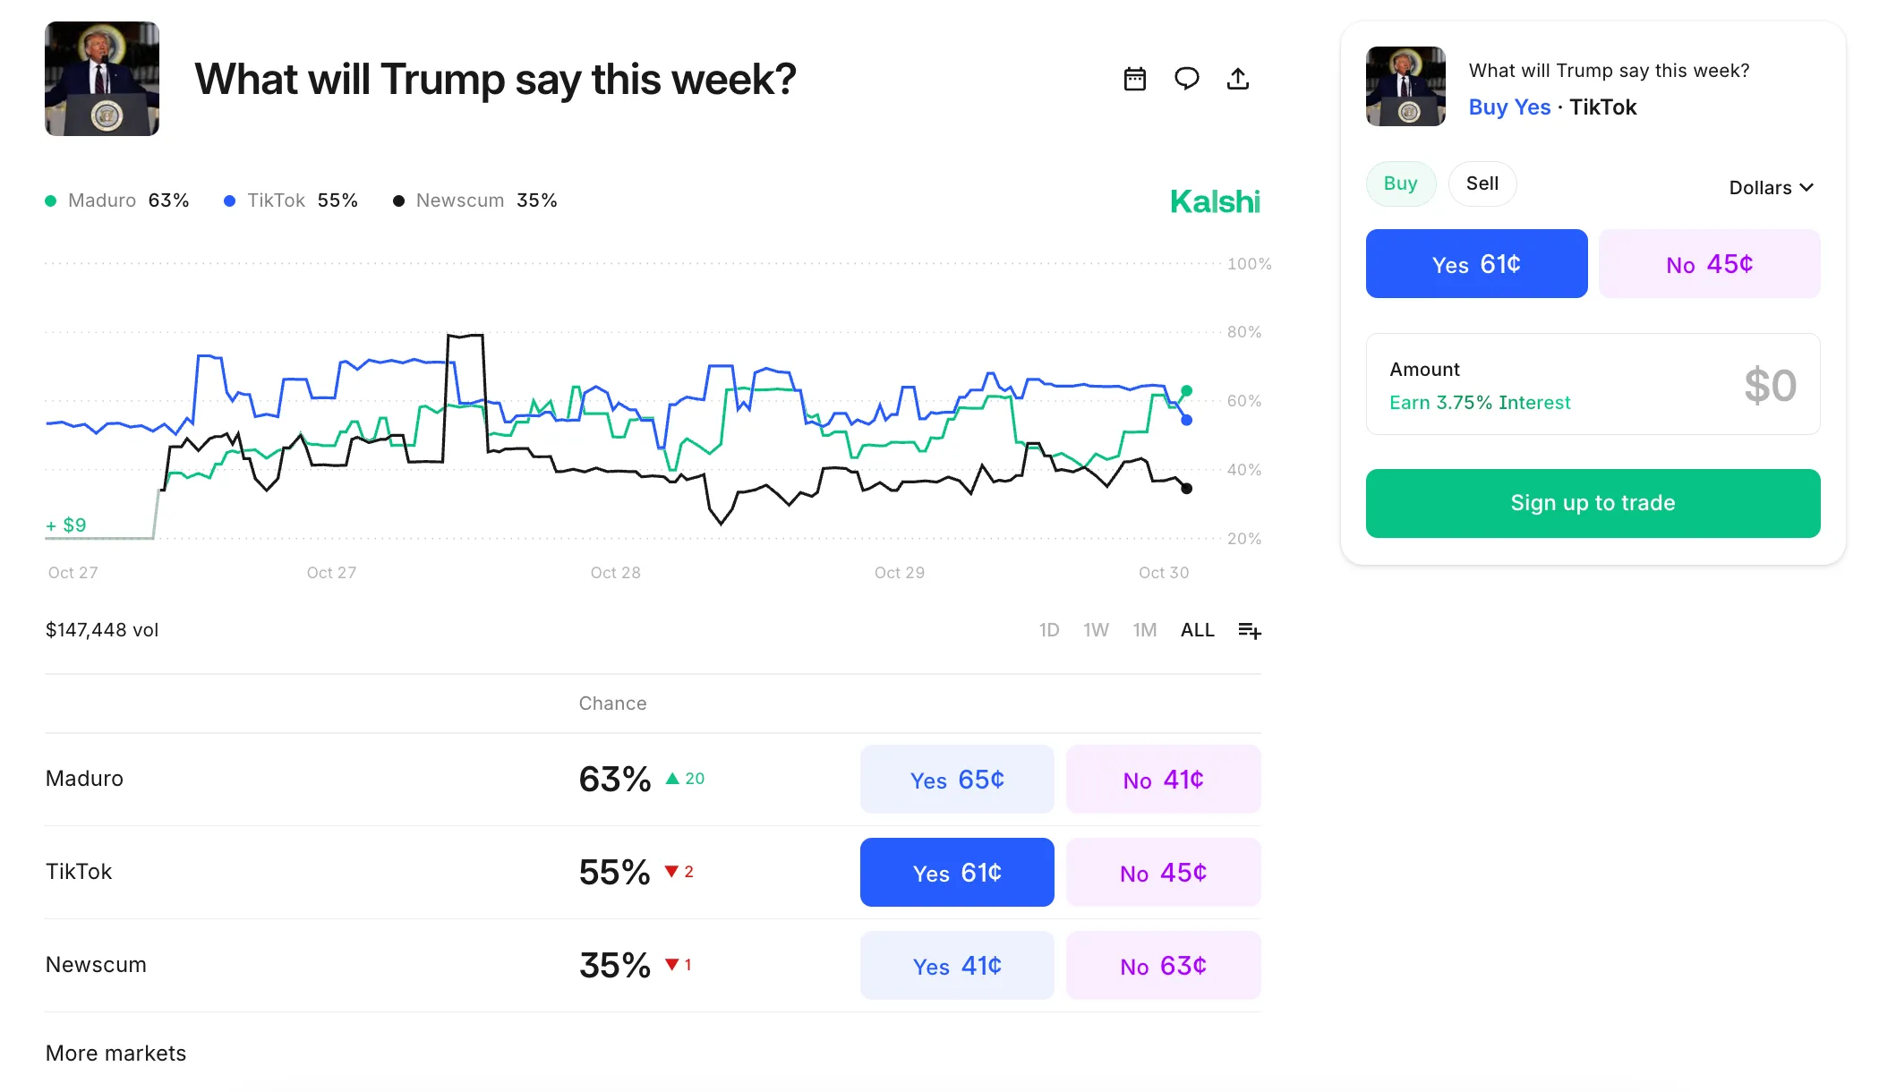Click the Amount input field
This screenshot has height=1092, width=1896.
coord(1593,385)
